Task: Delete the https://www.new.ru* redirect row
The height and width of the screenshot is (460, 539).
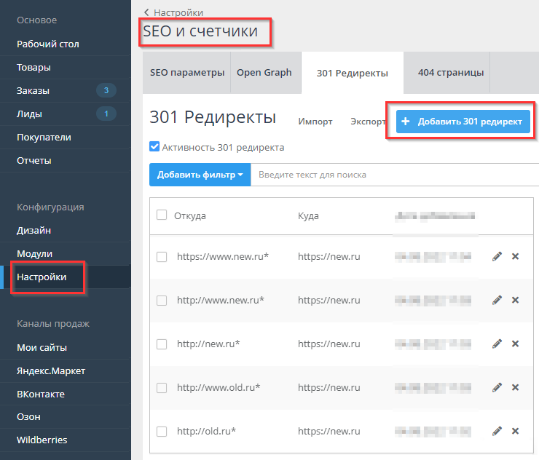Action: [516, 256]
